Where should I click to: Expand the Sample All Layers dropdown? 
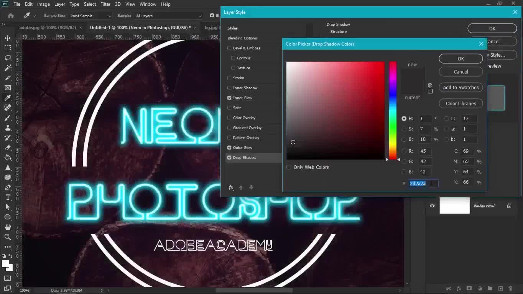(x=168, y=16)
